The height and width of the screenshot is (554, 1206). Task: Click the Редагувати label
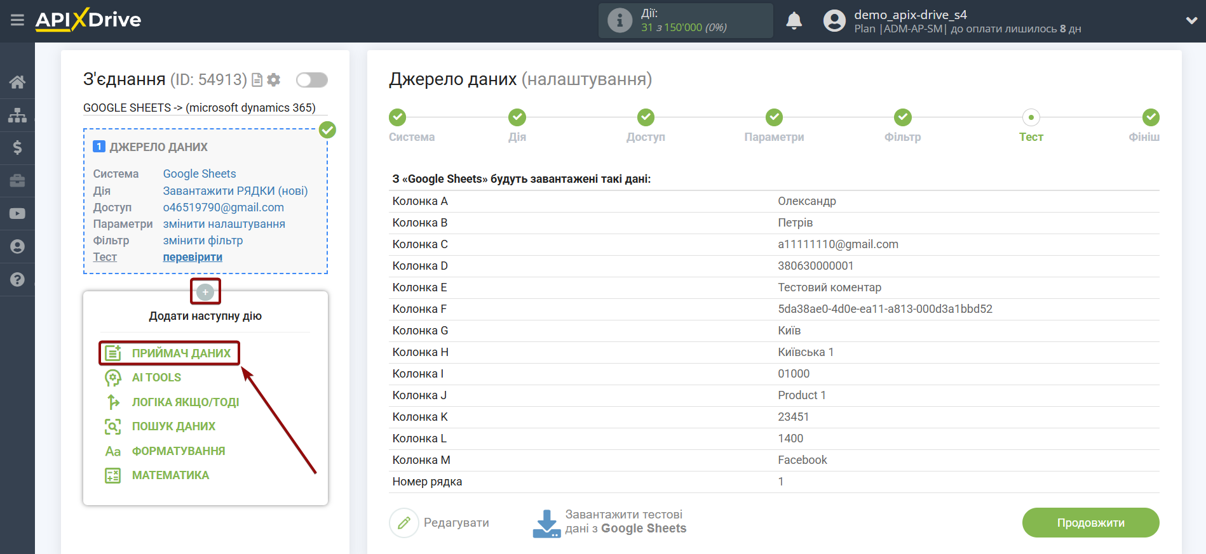[456, 523]
